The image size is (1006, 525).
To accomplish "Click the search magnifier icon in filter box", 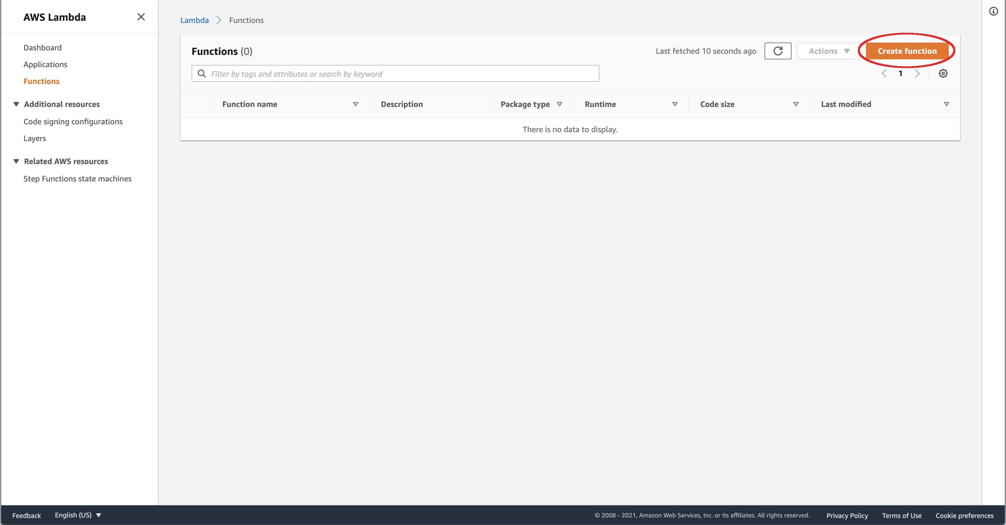I will click(202, 73).
